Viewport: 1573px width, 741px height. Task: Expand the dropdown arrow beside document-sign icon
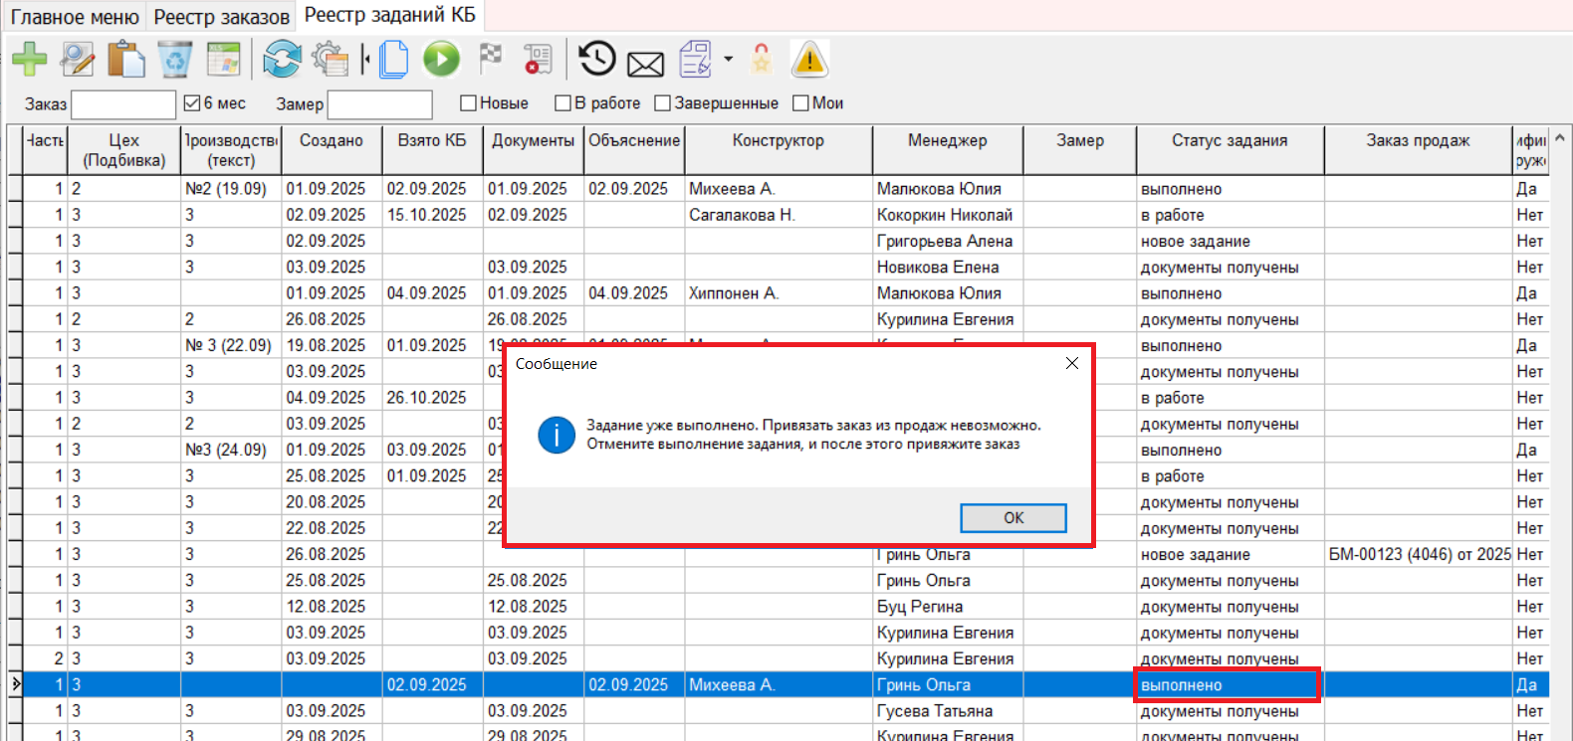[729, 60]
